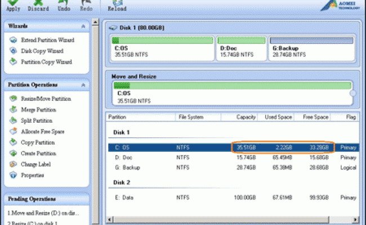366x225 pixels.
Task: Click the Split Partition link
Action: pos(37,120)
